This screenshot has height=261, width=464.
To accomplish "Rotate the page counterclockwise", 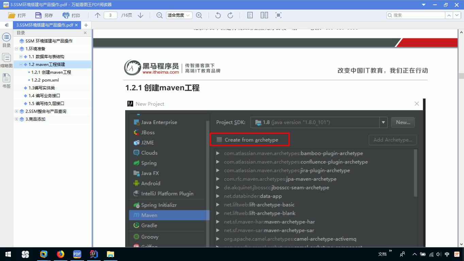I will pos(218,15).
